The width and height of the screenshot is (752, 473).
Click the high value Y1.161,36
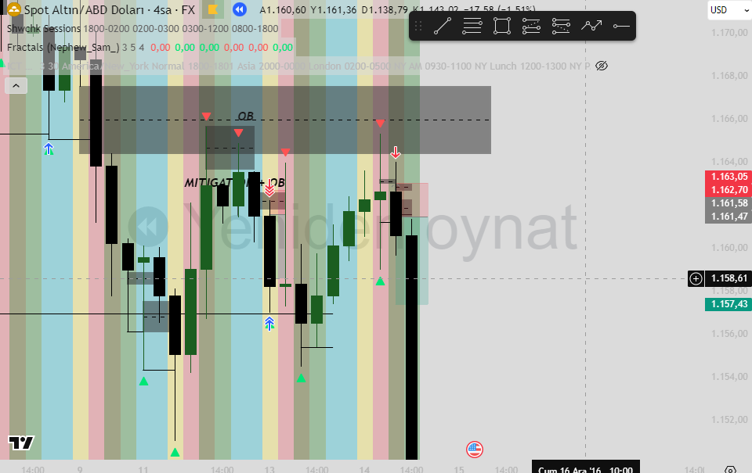[x=334, y=9]
